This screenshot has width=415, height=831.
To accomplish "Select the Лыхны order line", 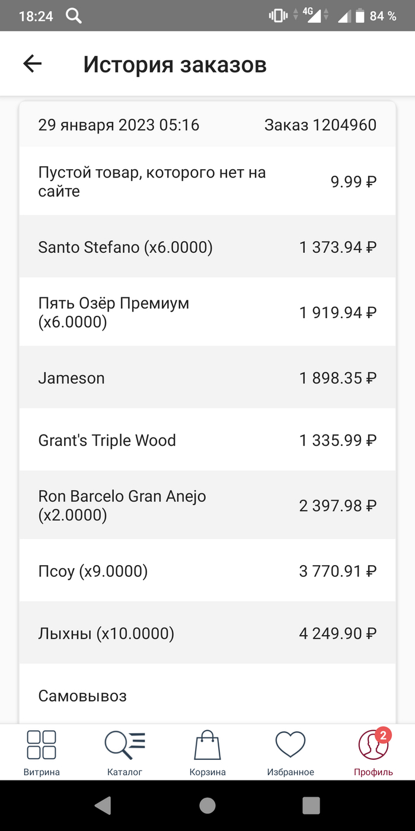I will point(207,633).
